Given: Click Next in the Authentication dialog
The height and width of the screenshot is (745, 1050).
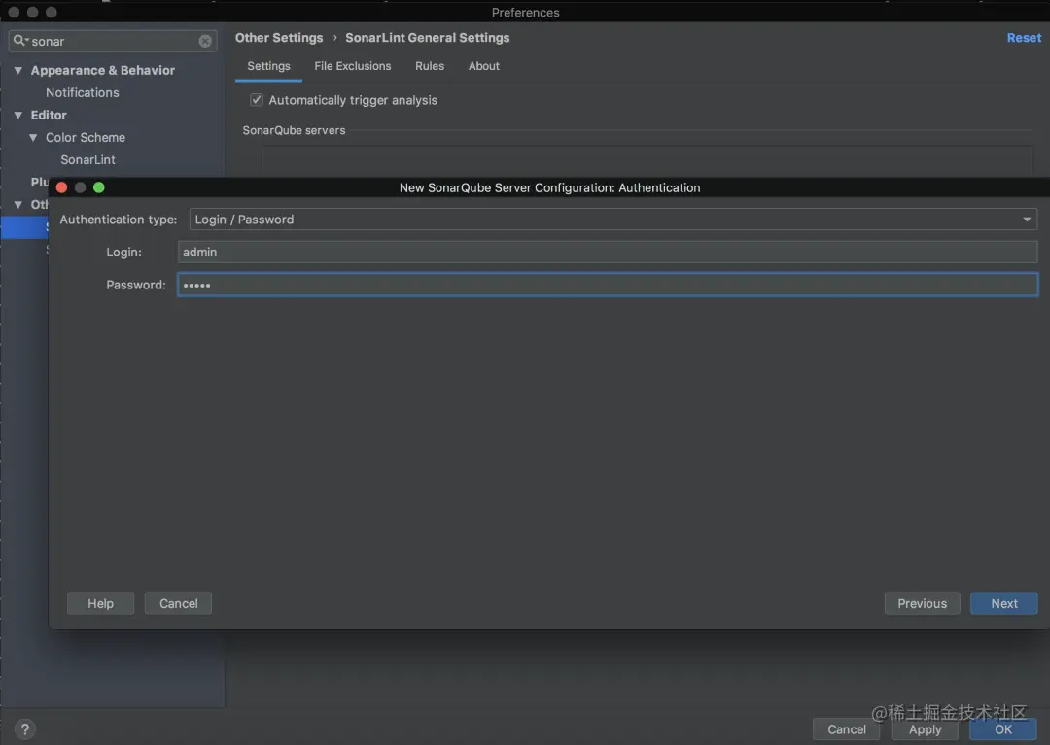Looking at the screenshot, I should click(x=1003, y=603).
